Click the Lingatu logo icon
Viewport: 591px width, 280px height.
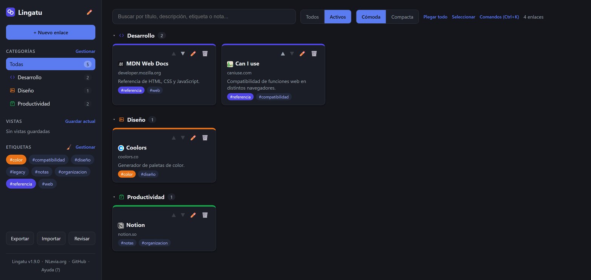pos(11,12)
